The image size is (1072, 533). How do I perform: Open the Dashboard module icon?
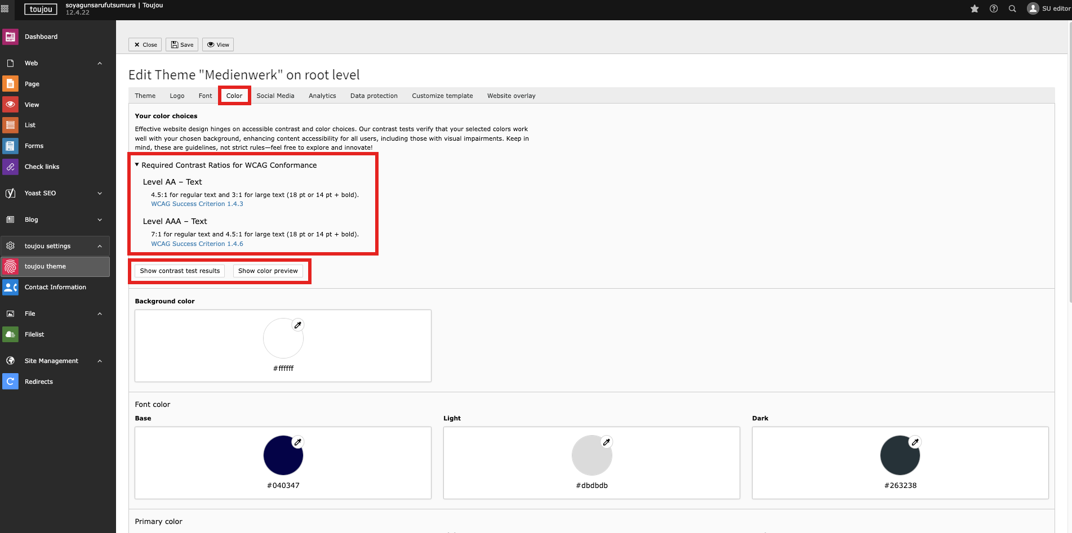coord(10,37)
